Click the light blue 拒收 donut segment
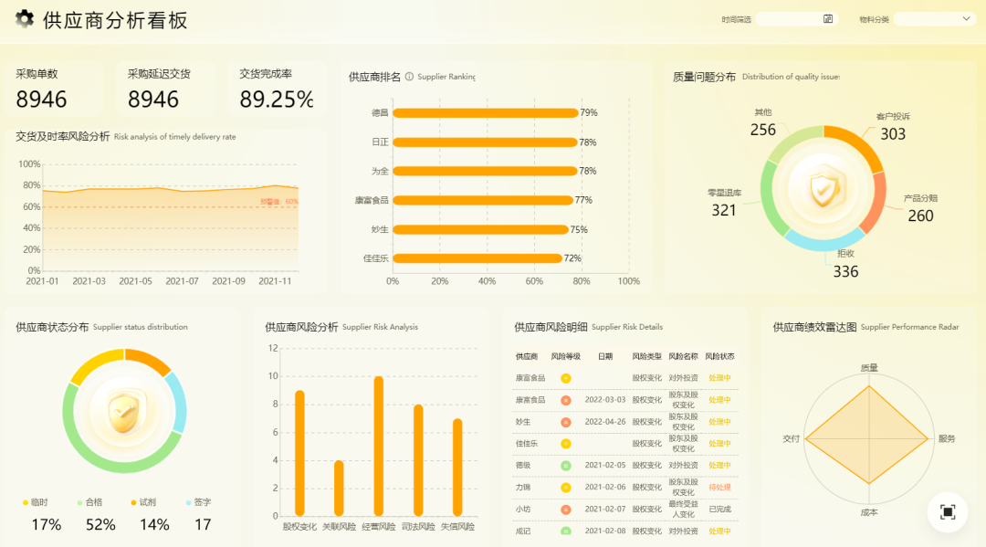The width and height of the screenshot is (986, 547). click(x=825, y=239)
